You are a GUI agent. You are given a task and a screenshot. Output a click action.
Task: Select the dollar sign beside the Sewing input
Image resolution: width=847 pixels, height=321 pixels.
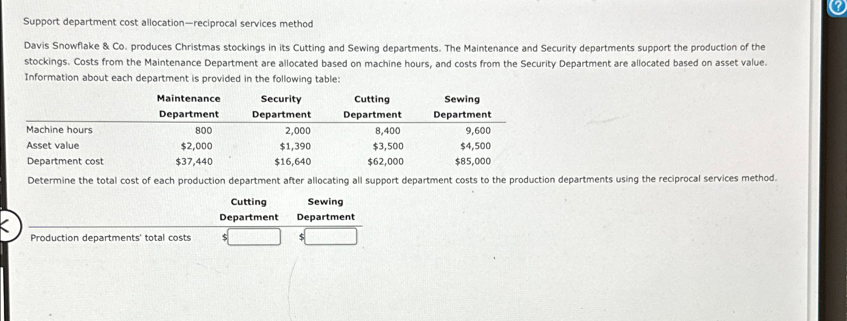301,236
